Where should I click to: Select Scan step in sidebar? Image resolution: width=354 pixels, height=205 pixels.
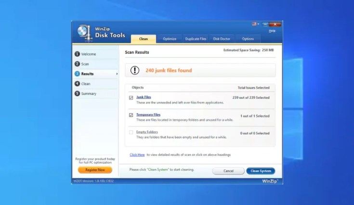(x=95, y=64)
